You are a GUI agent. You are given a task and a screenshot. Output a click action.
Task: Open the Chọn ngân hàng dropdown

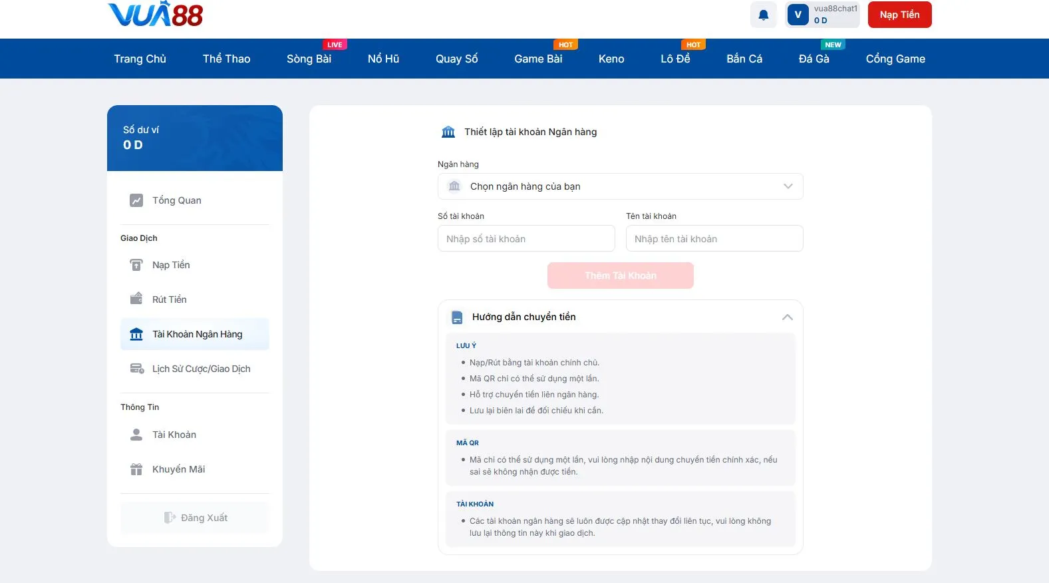(619, 186)
